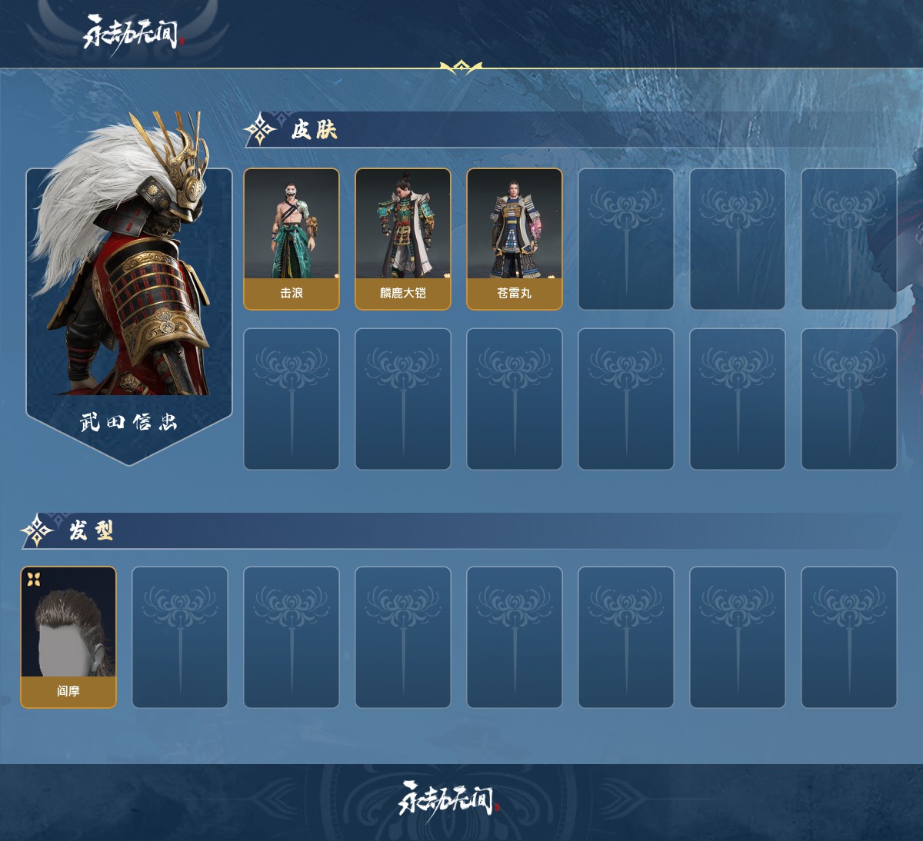This screenshot has width=923, height=841.
Task: Select the 击浪 skin card
Action: [x=292, y=239]
